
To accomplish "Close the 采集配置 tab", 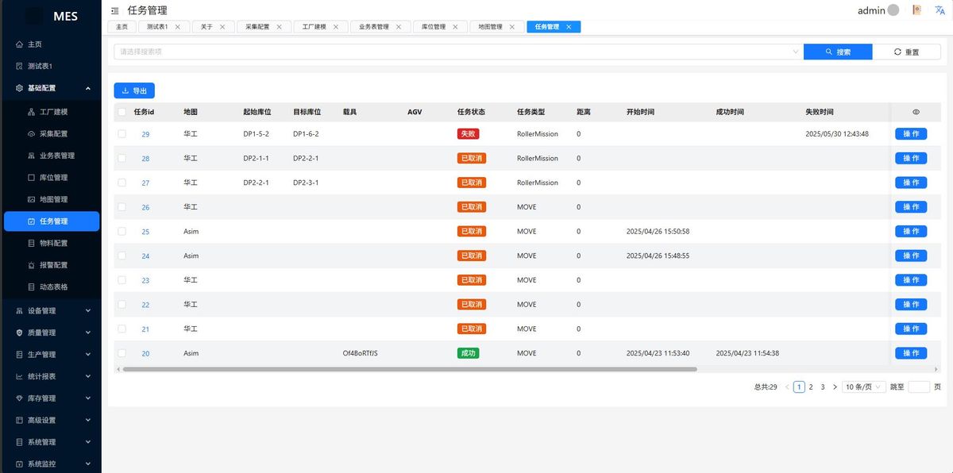I will [279, 26].
